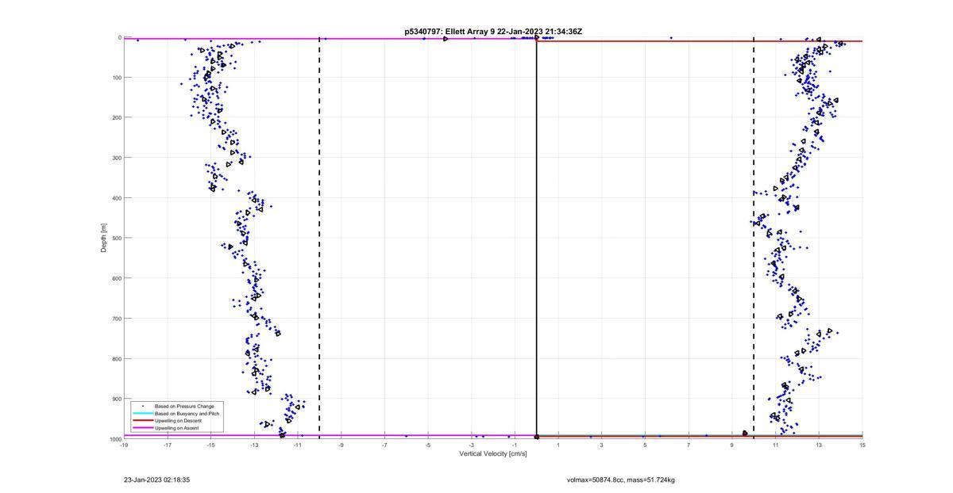
Task: Select the dashed vertical line at -10 cm/s
Action: click(x=319, y=238)
